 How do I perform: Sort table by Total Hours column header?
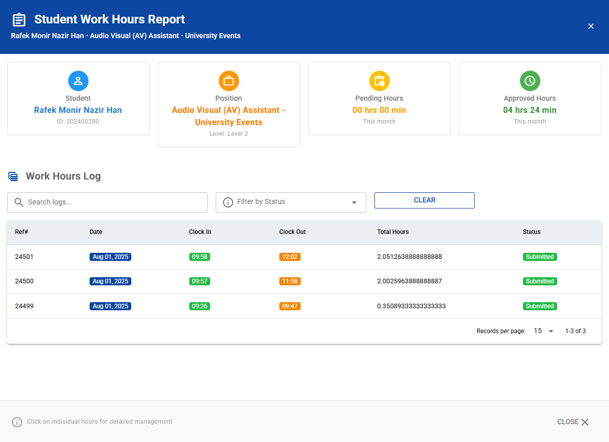tap(393, 232)
